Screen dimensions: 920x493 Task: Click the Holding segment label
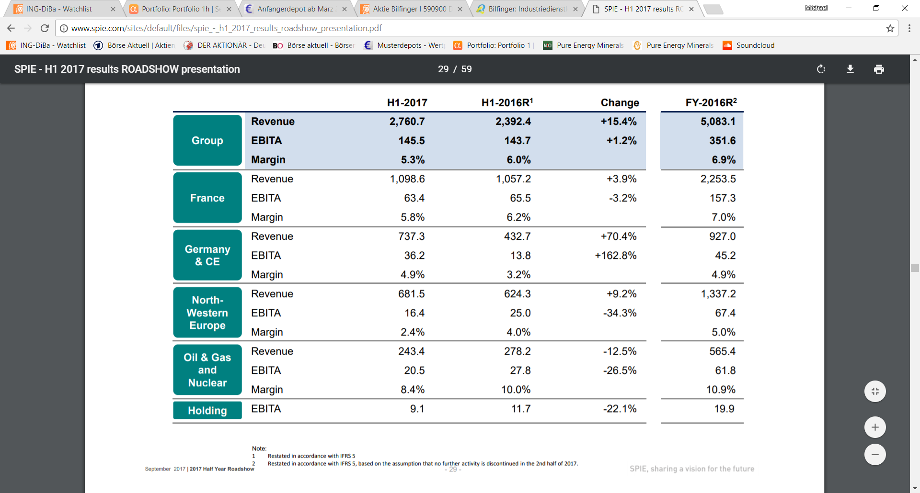coord(207,410)
